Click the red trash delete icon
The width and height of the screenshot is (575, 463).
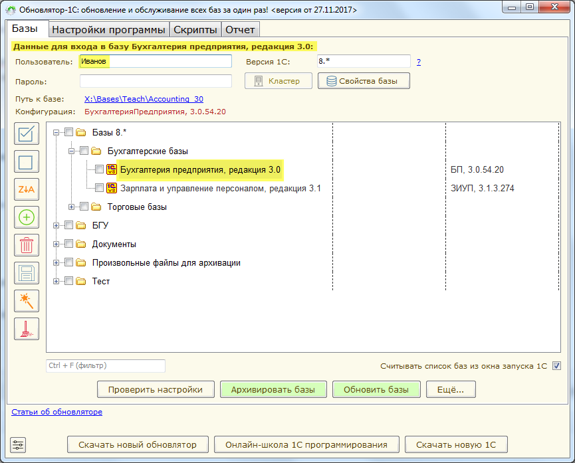click(x=27, y=245)
